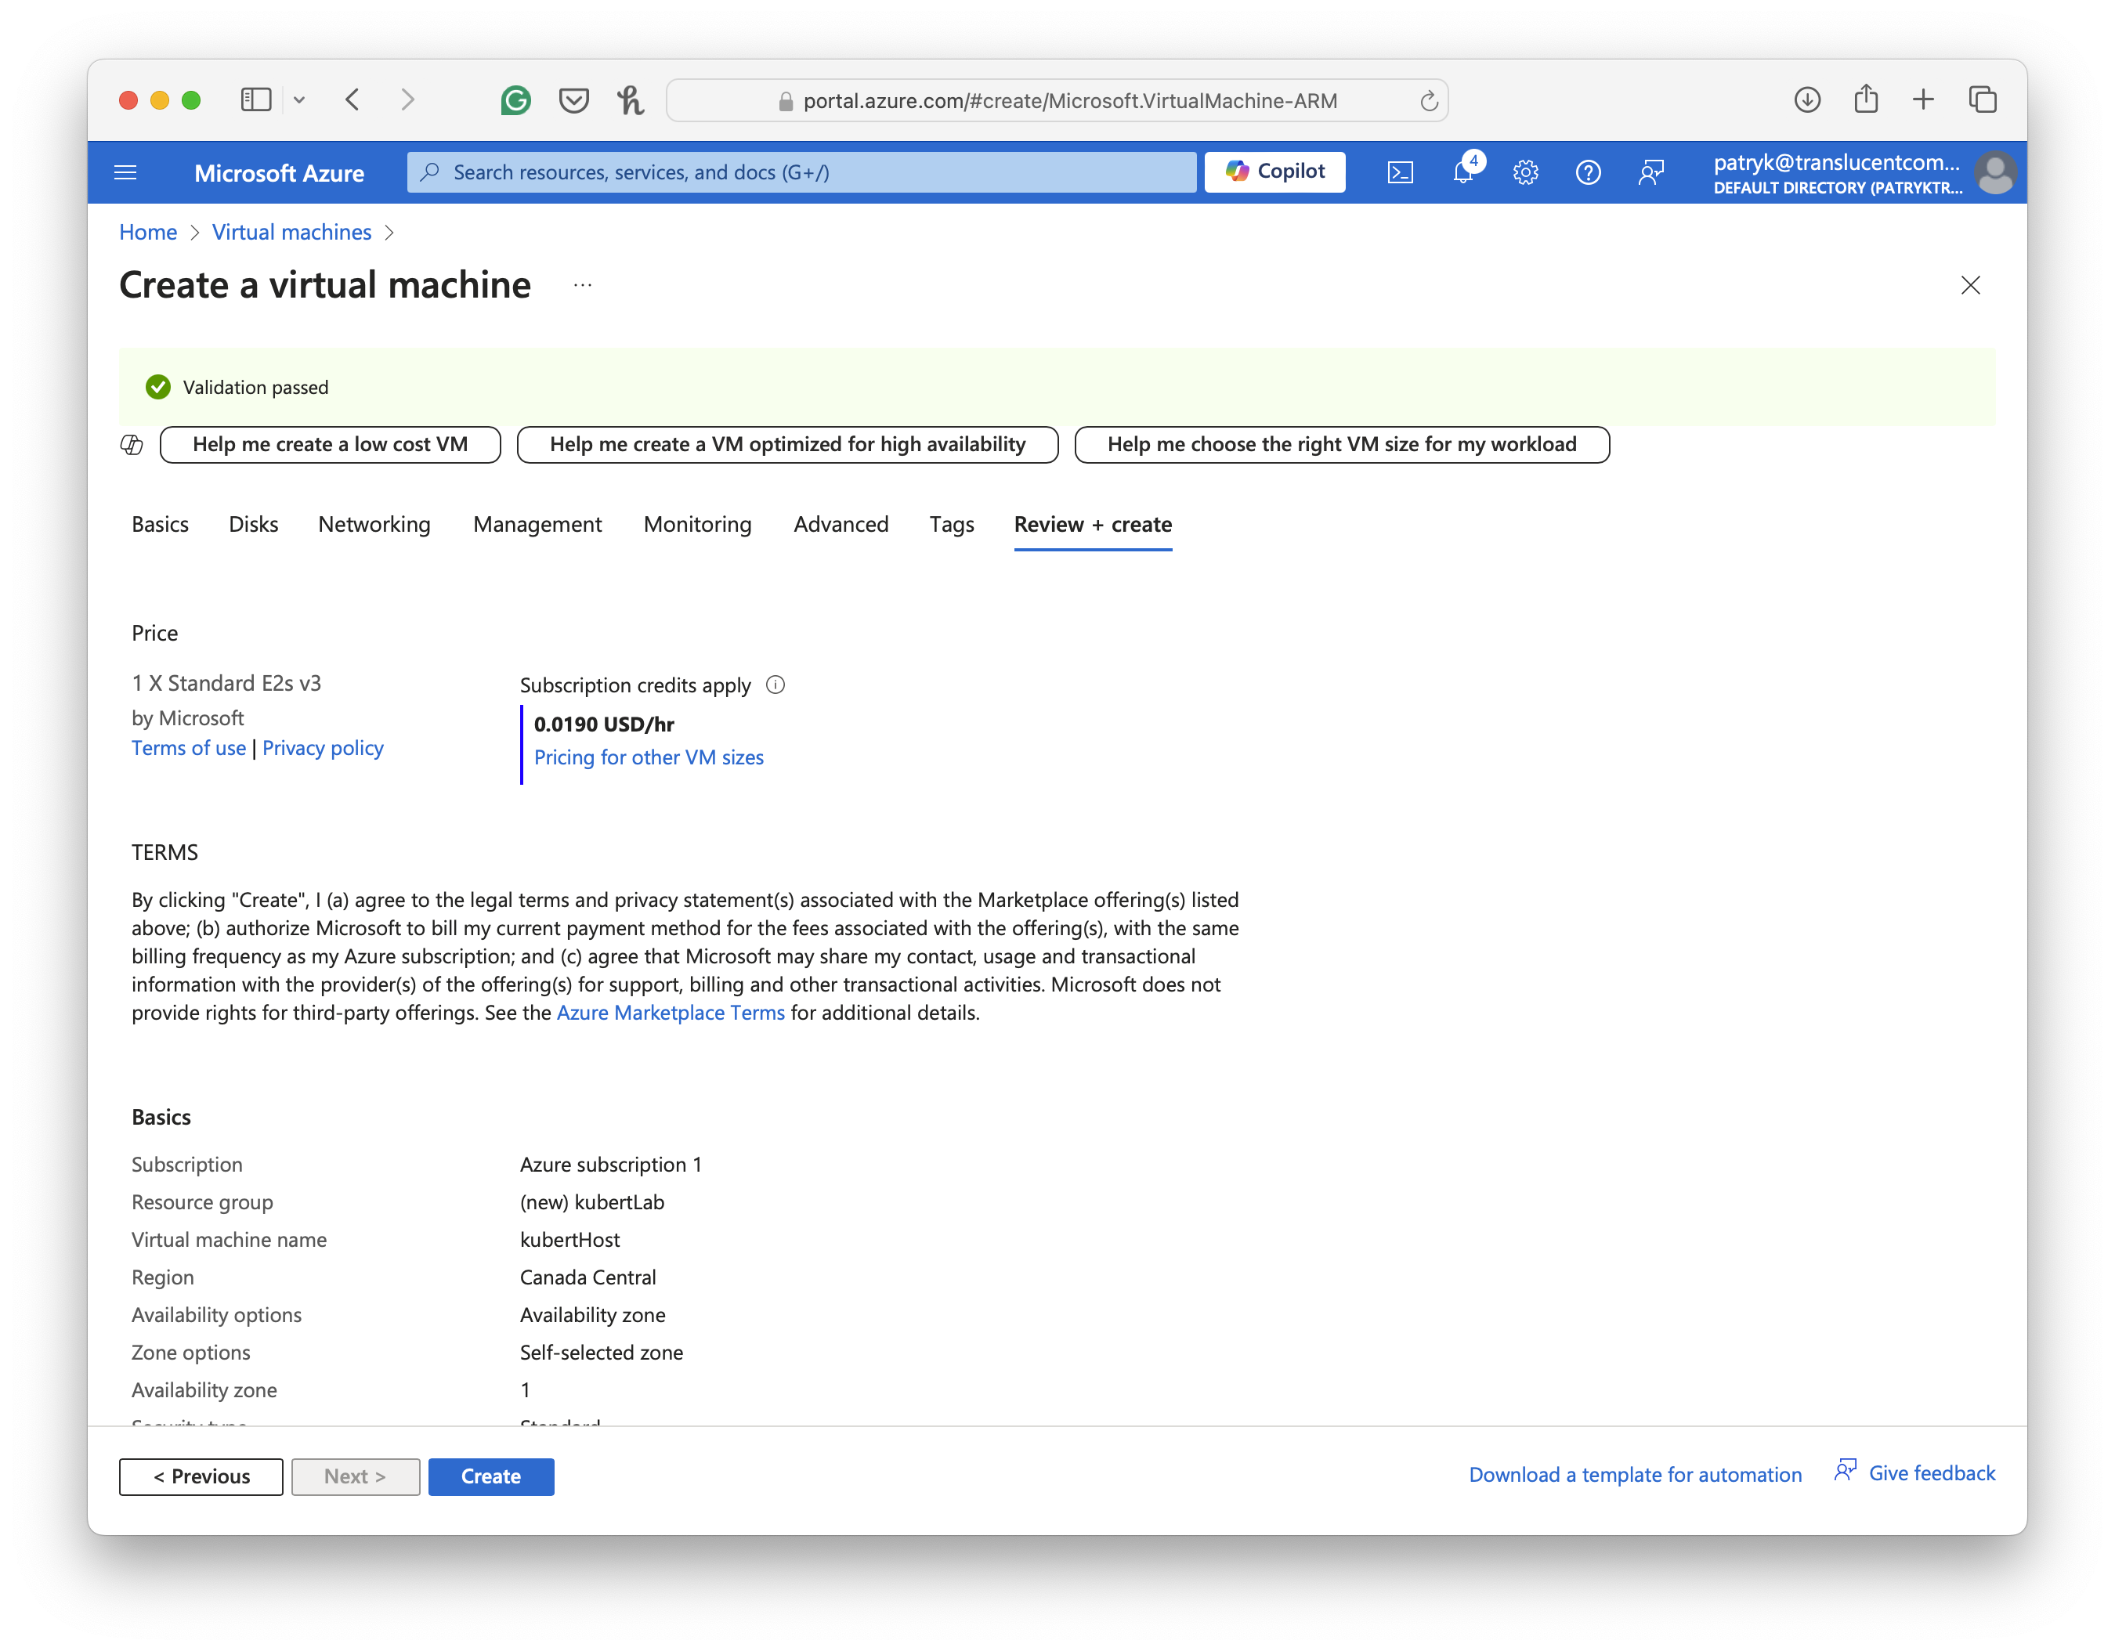Click the Subscription credits info icon
Viewport: 2115px width, 1651px height.
click(x=775, y=685)
